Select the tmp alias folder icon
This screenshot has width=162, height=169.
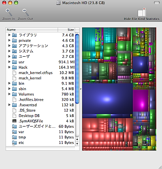(x=14, y=137)
